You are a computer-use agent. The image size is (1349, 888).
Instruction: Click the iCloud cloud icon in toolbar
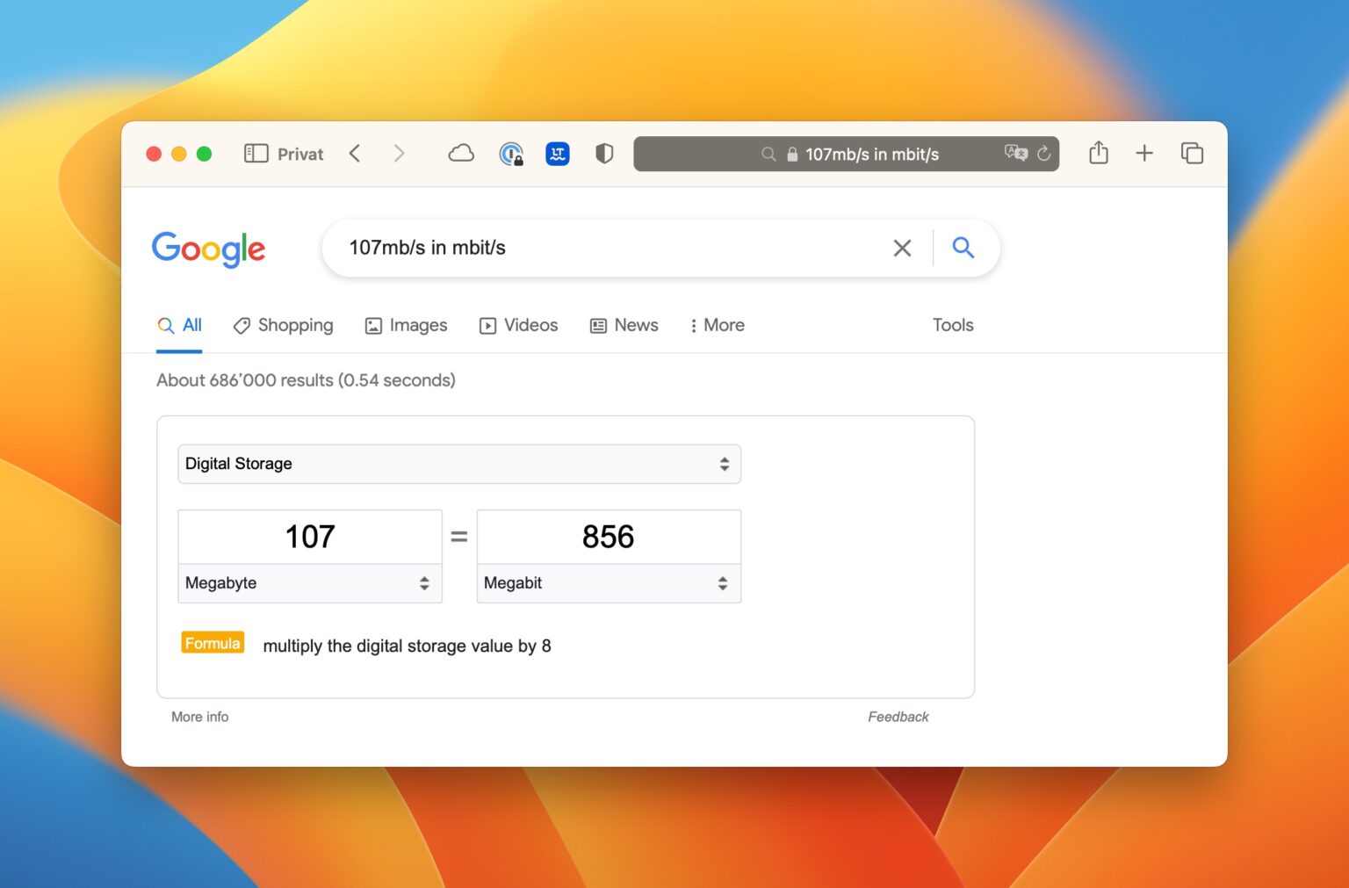[x=461, y=153]
